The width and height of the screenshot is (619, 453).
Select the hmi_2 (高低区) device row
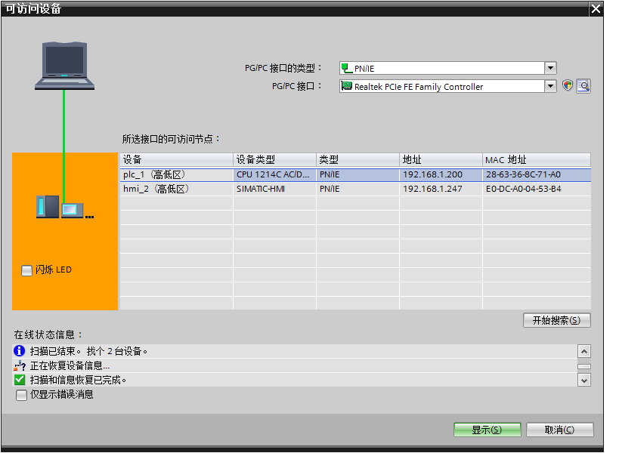pos(355,189)
